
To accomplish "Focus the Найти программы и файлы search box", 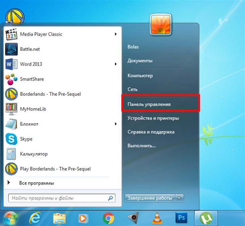I will pyautogui.click(x=62, y=198).
